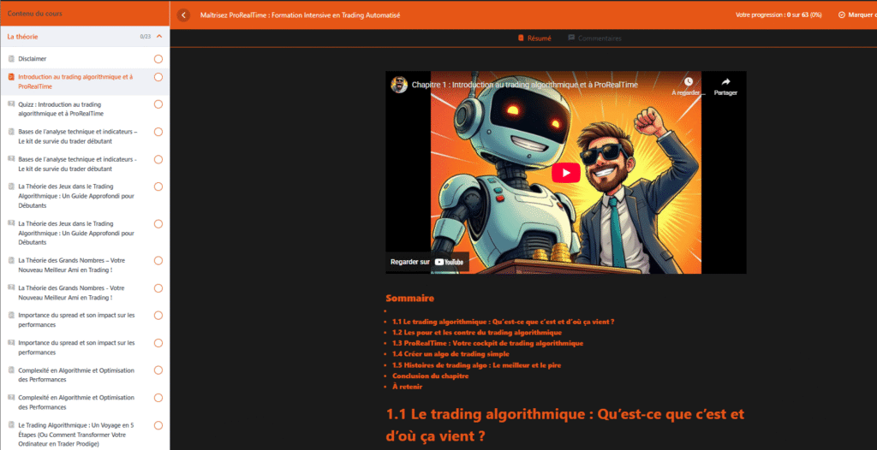The width and height of the screenshot is (877, 450).
Task: Toggle completion circle for Importance du spread lesson
Action: (158, 315)
